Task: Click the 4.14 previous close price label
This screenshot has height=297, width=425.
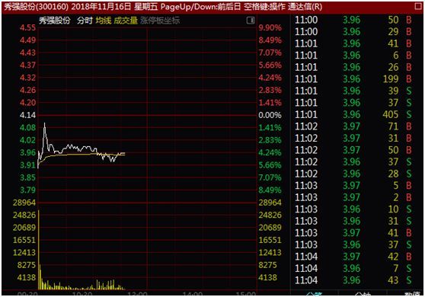Action: pyautogui.click(x=27, y=115)
